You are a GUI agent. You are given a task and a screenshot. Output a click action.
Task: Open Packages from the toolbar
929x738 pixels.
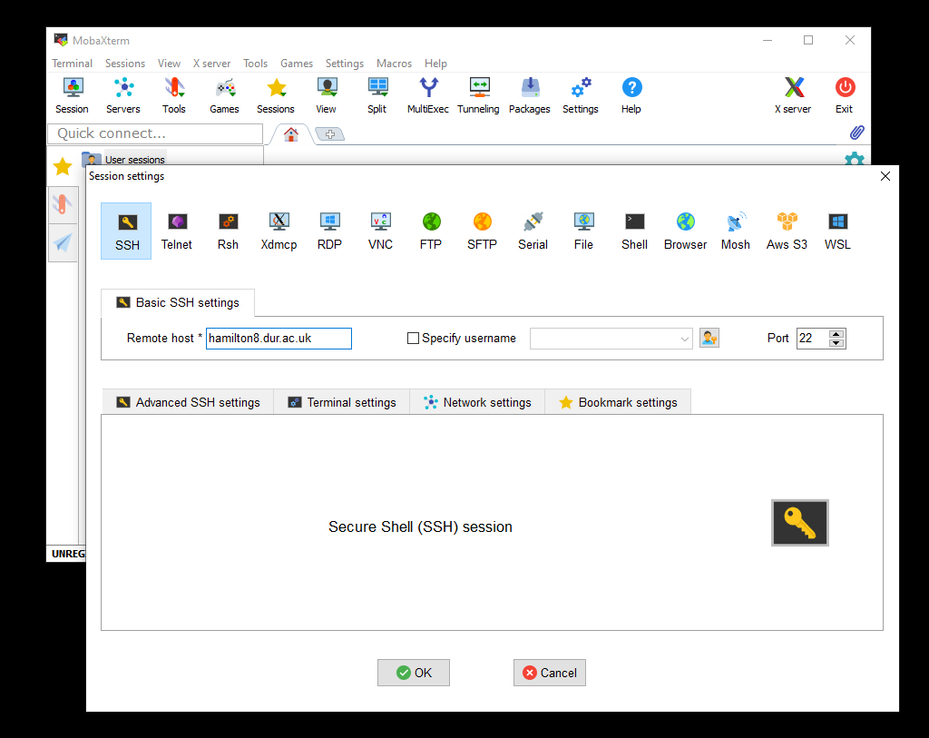tap(530, 95)
